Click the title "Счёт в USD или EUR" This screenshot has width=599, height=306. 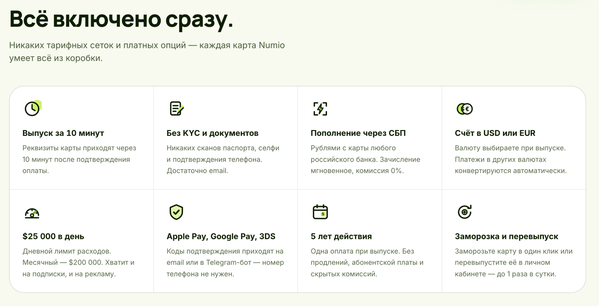(x=495, y=133)
